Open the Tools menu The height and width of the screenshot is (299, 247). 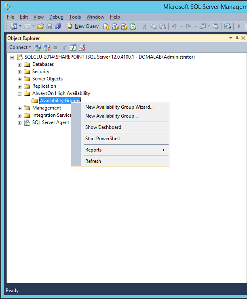(x=75, y=17)
